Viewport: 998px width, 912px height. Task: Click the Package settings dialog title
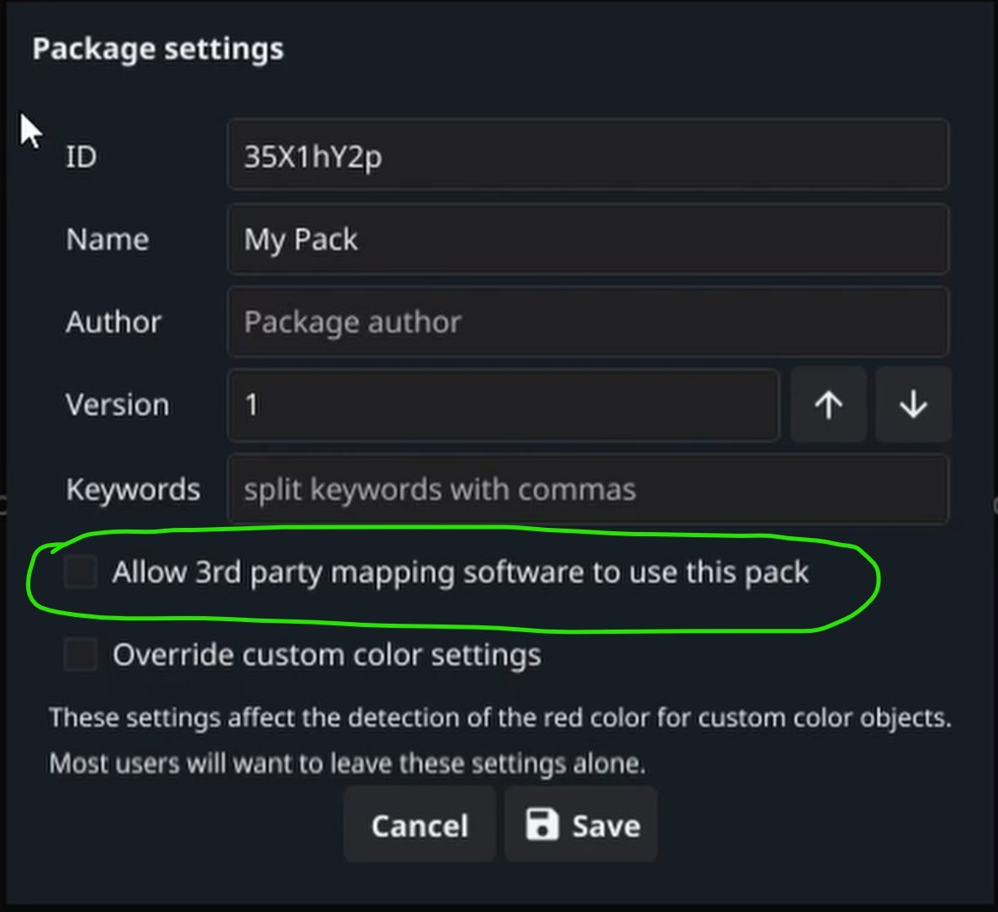pyautogui.click(x=158, y=49)
